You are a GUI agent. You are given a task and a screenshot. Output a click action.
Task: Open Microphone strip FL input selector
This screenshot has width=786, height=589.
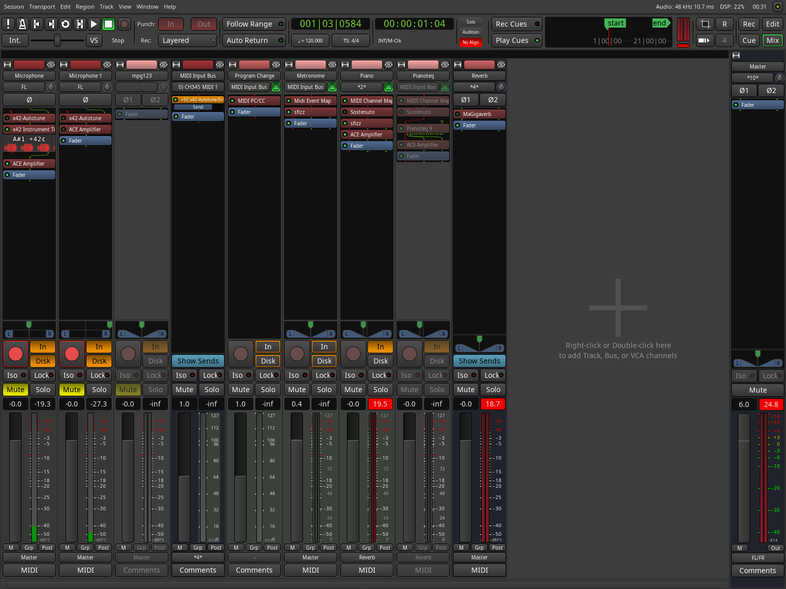click(x=24, y=87)
